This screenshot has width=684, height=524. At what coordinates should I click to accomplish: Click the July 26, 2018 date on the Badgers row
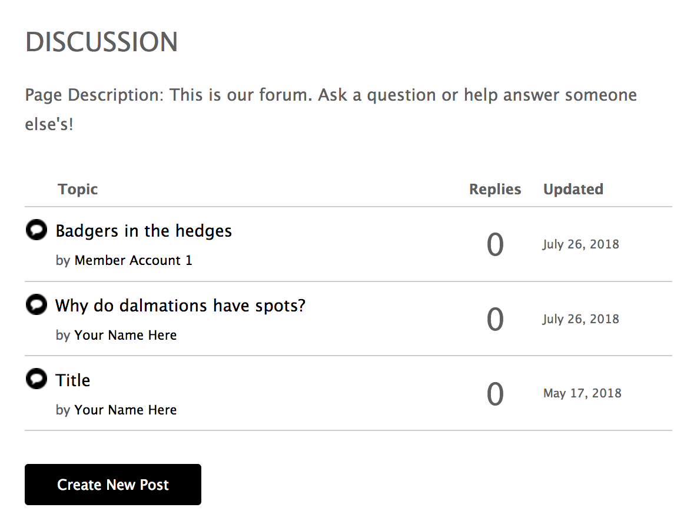(581, 244)
